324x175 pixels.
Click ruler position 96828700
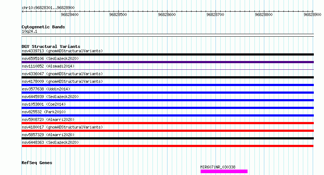click(215, 15)
